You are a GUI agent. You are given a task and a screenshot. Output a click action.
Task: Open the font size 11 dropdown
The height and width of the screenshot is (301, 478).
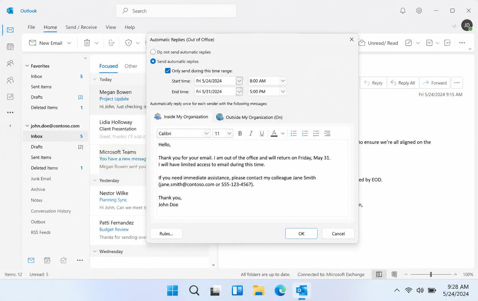coord(229,133)
